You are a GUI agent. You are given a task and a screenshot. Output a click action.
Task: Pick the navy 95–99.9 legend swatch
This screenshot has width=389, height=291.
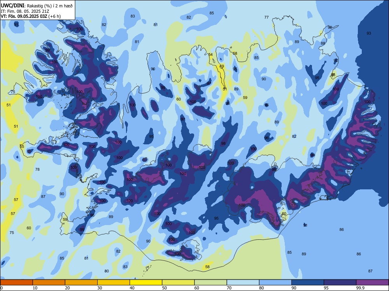coord(340,282)
